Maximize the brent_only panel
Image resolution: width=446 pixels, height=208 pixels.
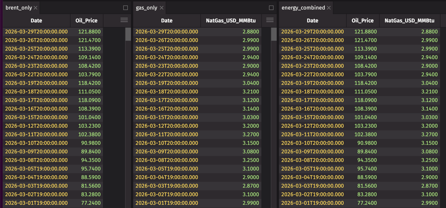tap(126, 8)
